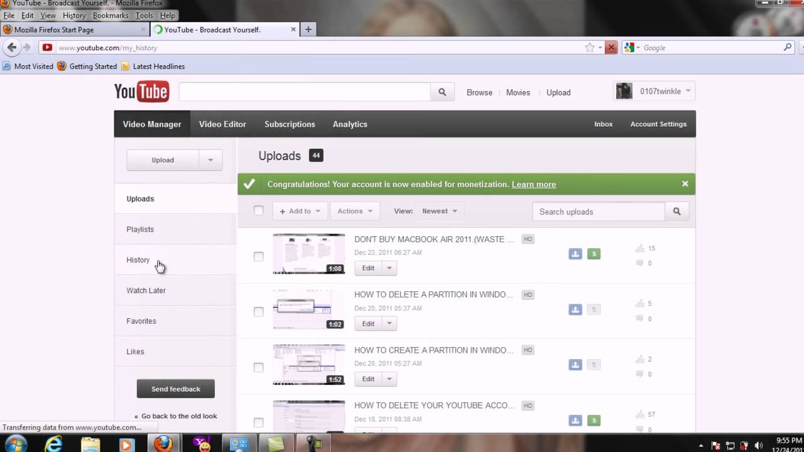
Task: Open Internet Explorer from the taskbar
Action: click(x=54, y=444)
